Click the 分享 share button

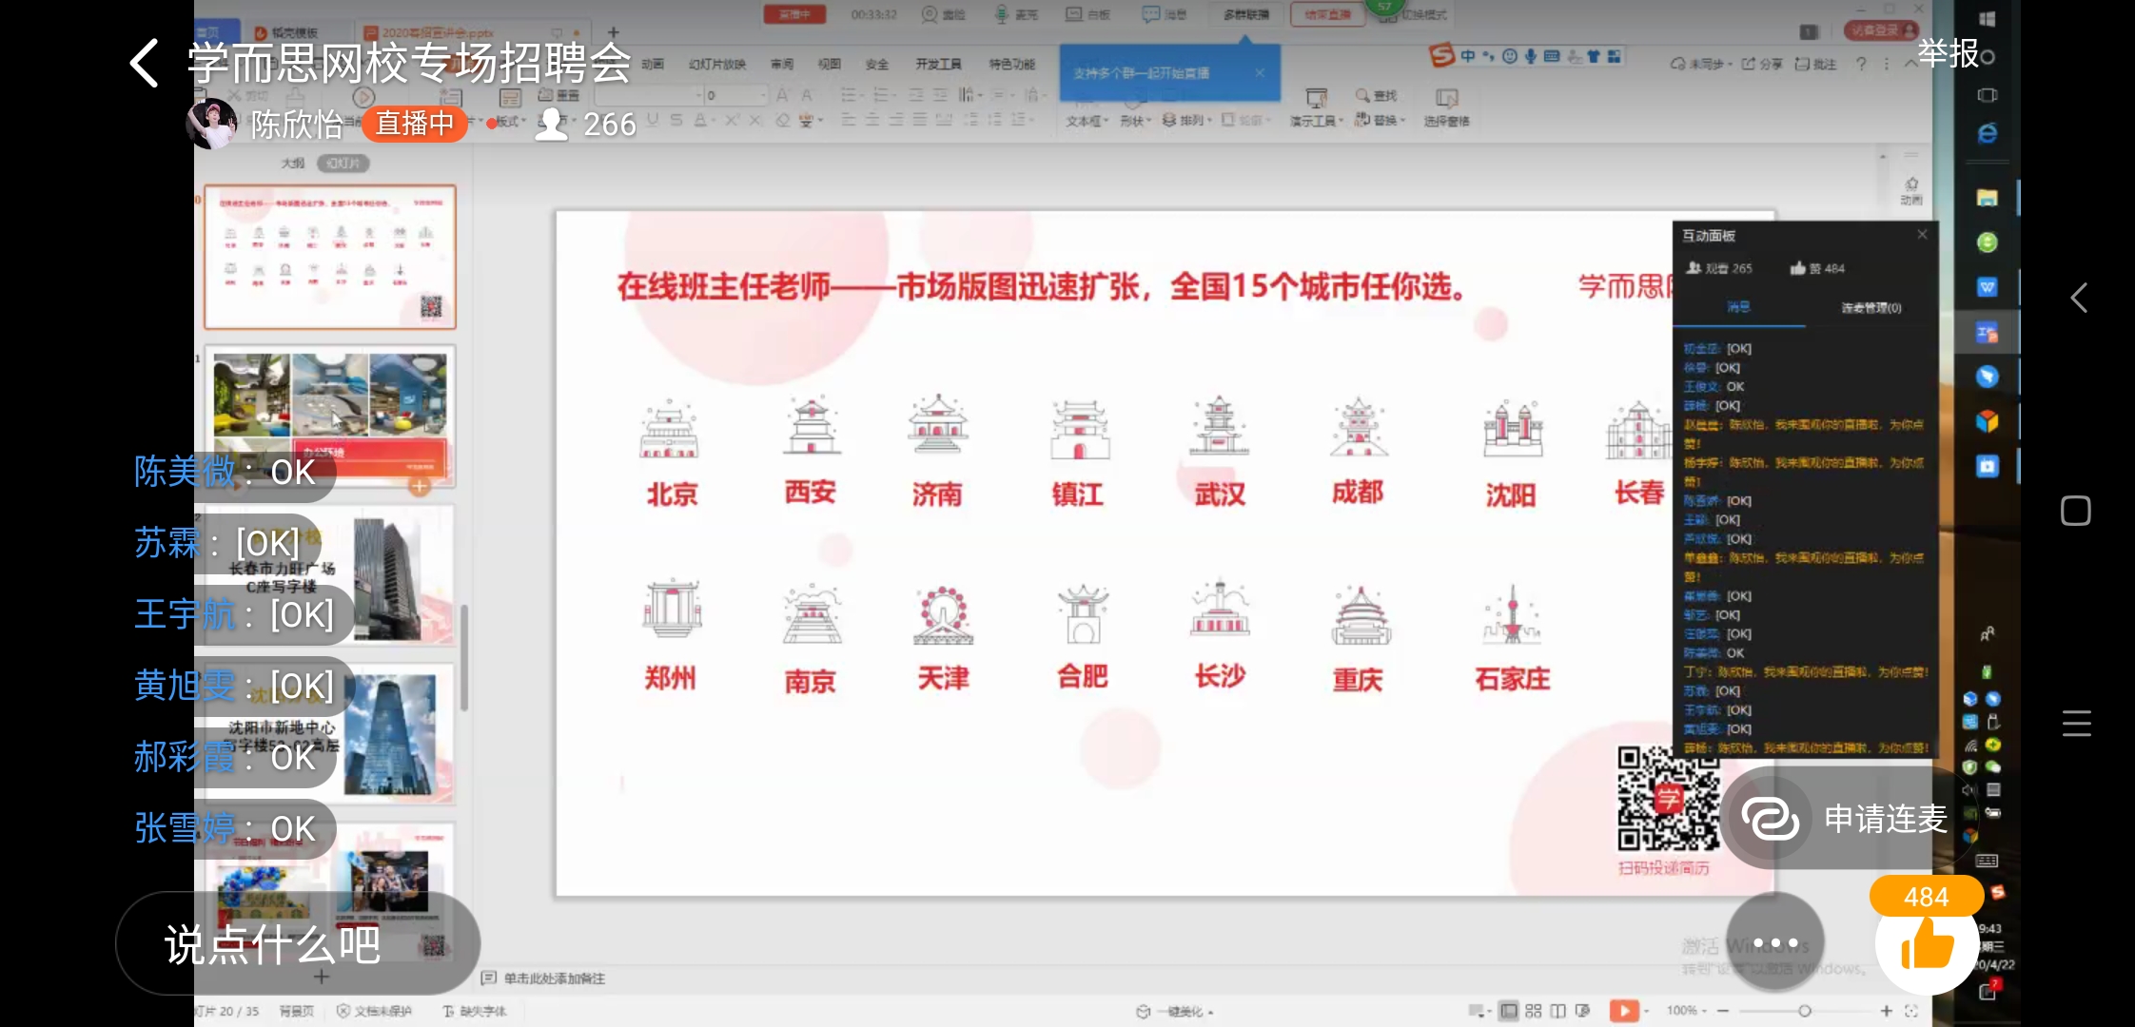[x=1762, y=64]
